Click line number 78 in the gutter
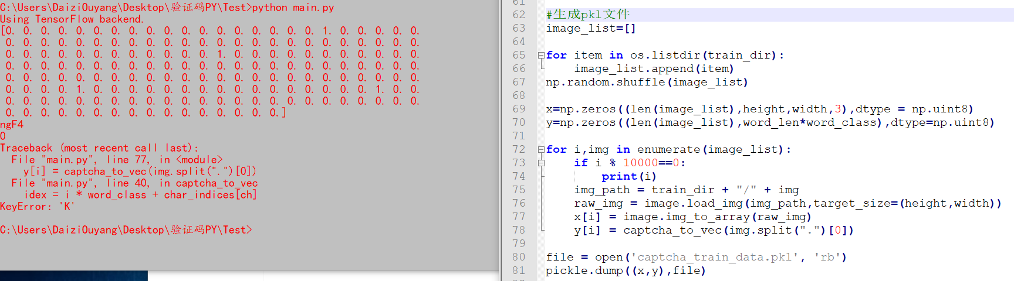 [519, 230]
